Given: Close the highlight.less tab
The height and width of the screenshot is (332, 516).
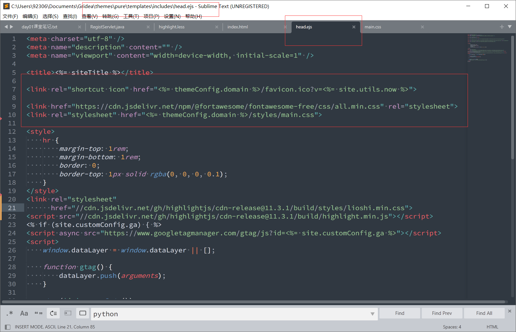Looking at the screenshot, I should (x=217, y=27).
